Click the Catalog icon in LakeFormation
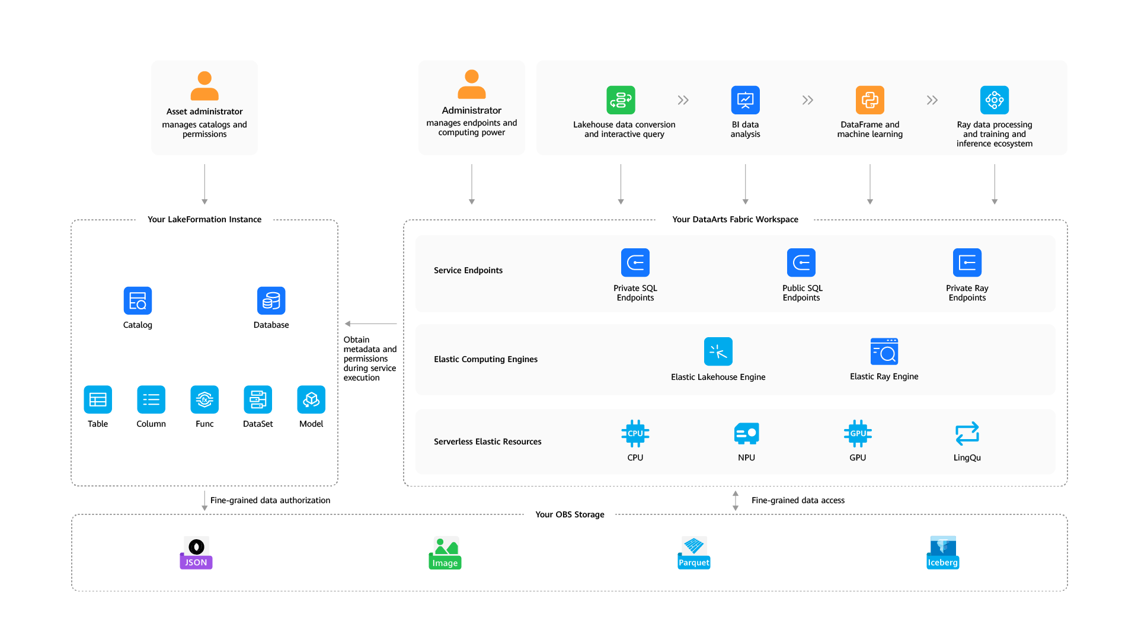The width and height of the screenshot is (1138, 640). 138,301
